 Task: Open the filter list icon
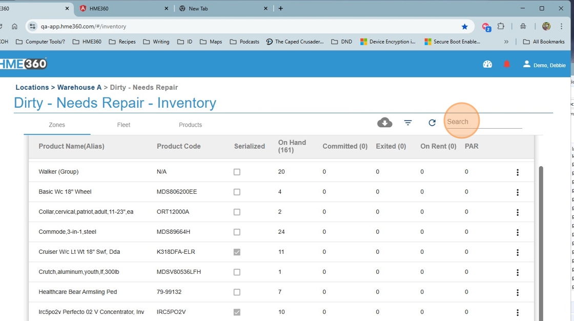(x=408, y=123)
